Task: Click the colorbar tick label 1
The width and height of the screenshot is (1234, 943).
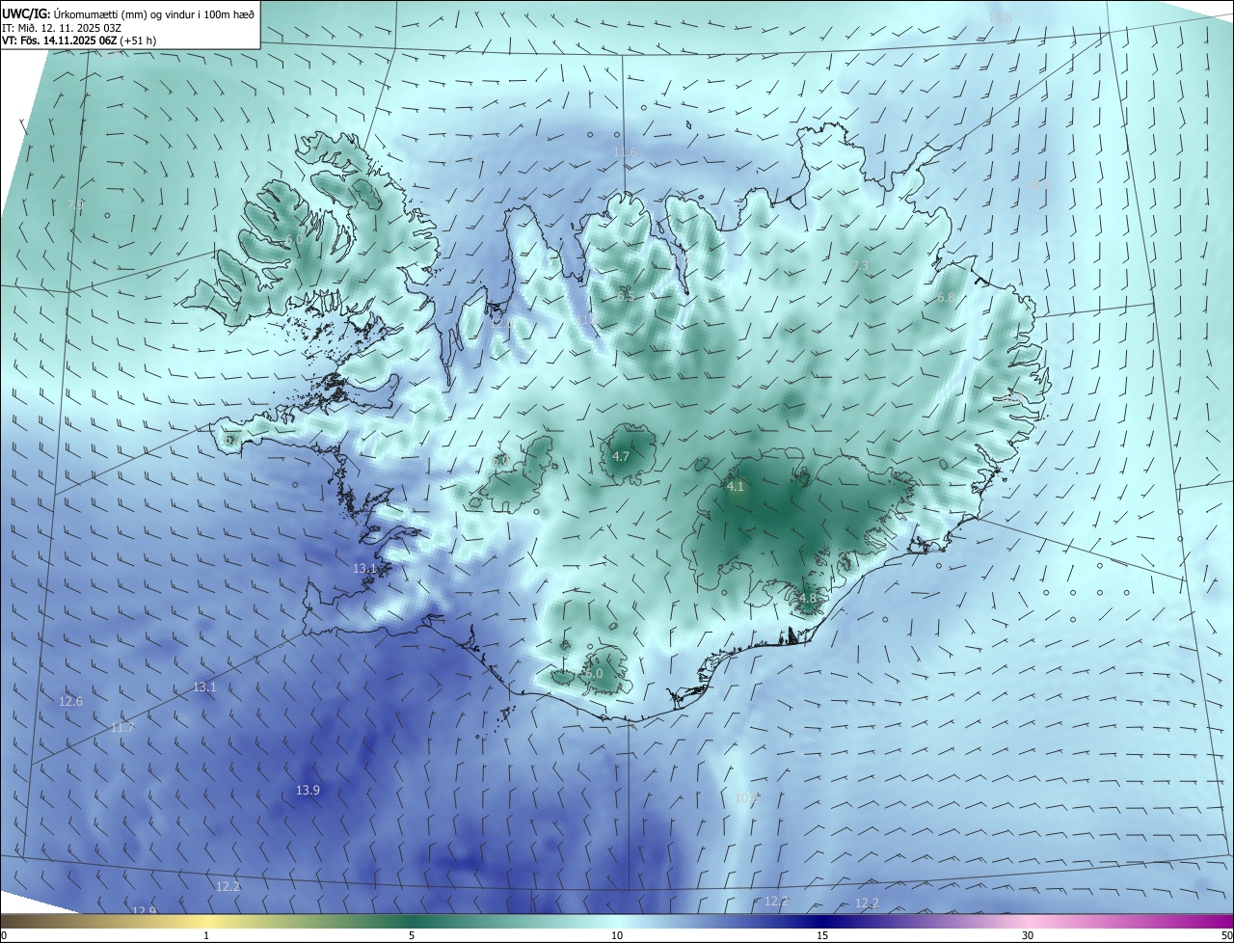Action: [206, 935]
